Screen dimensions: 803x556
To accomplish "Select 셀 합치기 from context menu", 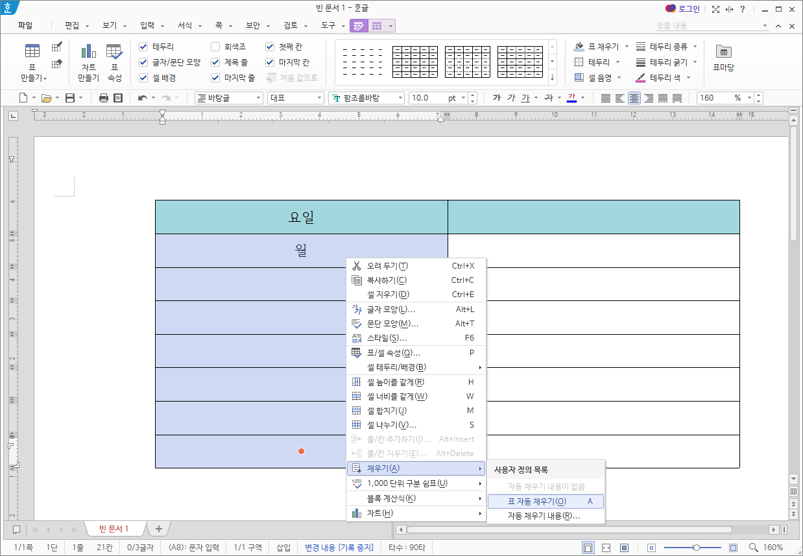I will pos(416,411).
